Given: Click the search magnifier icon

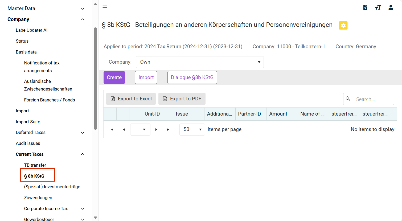Looking at the screenshot, I should point(348,99).
